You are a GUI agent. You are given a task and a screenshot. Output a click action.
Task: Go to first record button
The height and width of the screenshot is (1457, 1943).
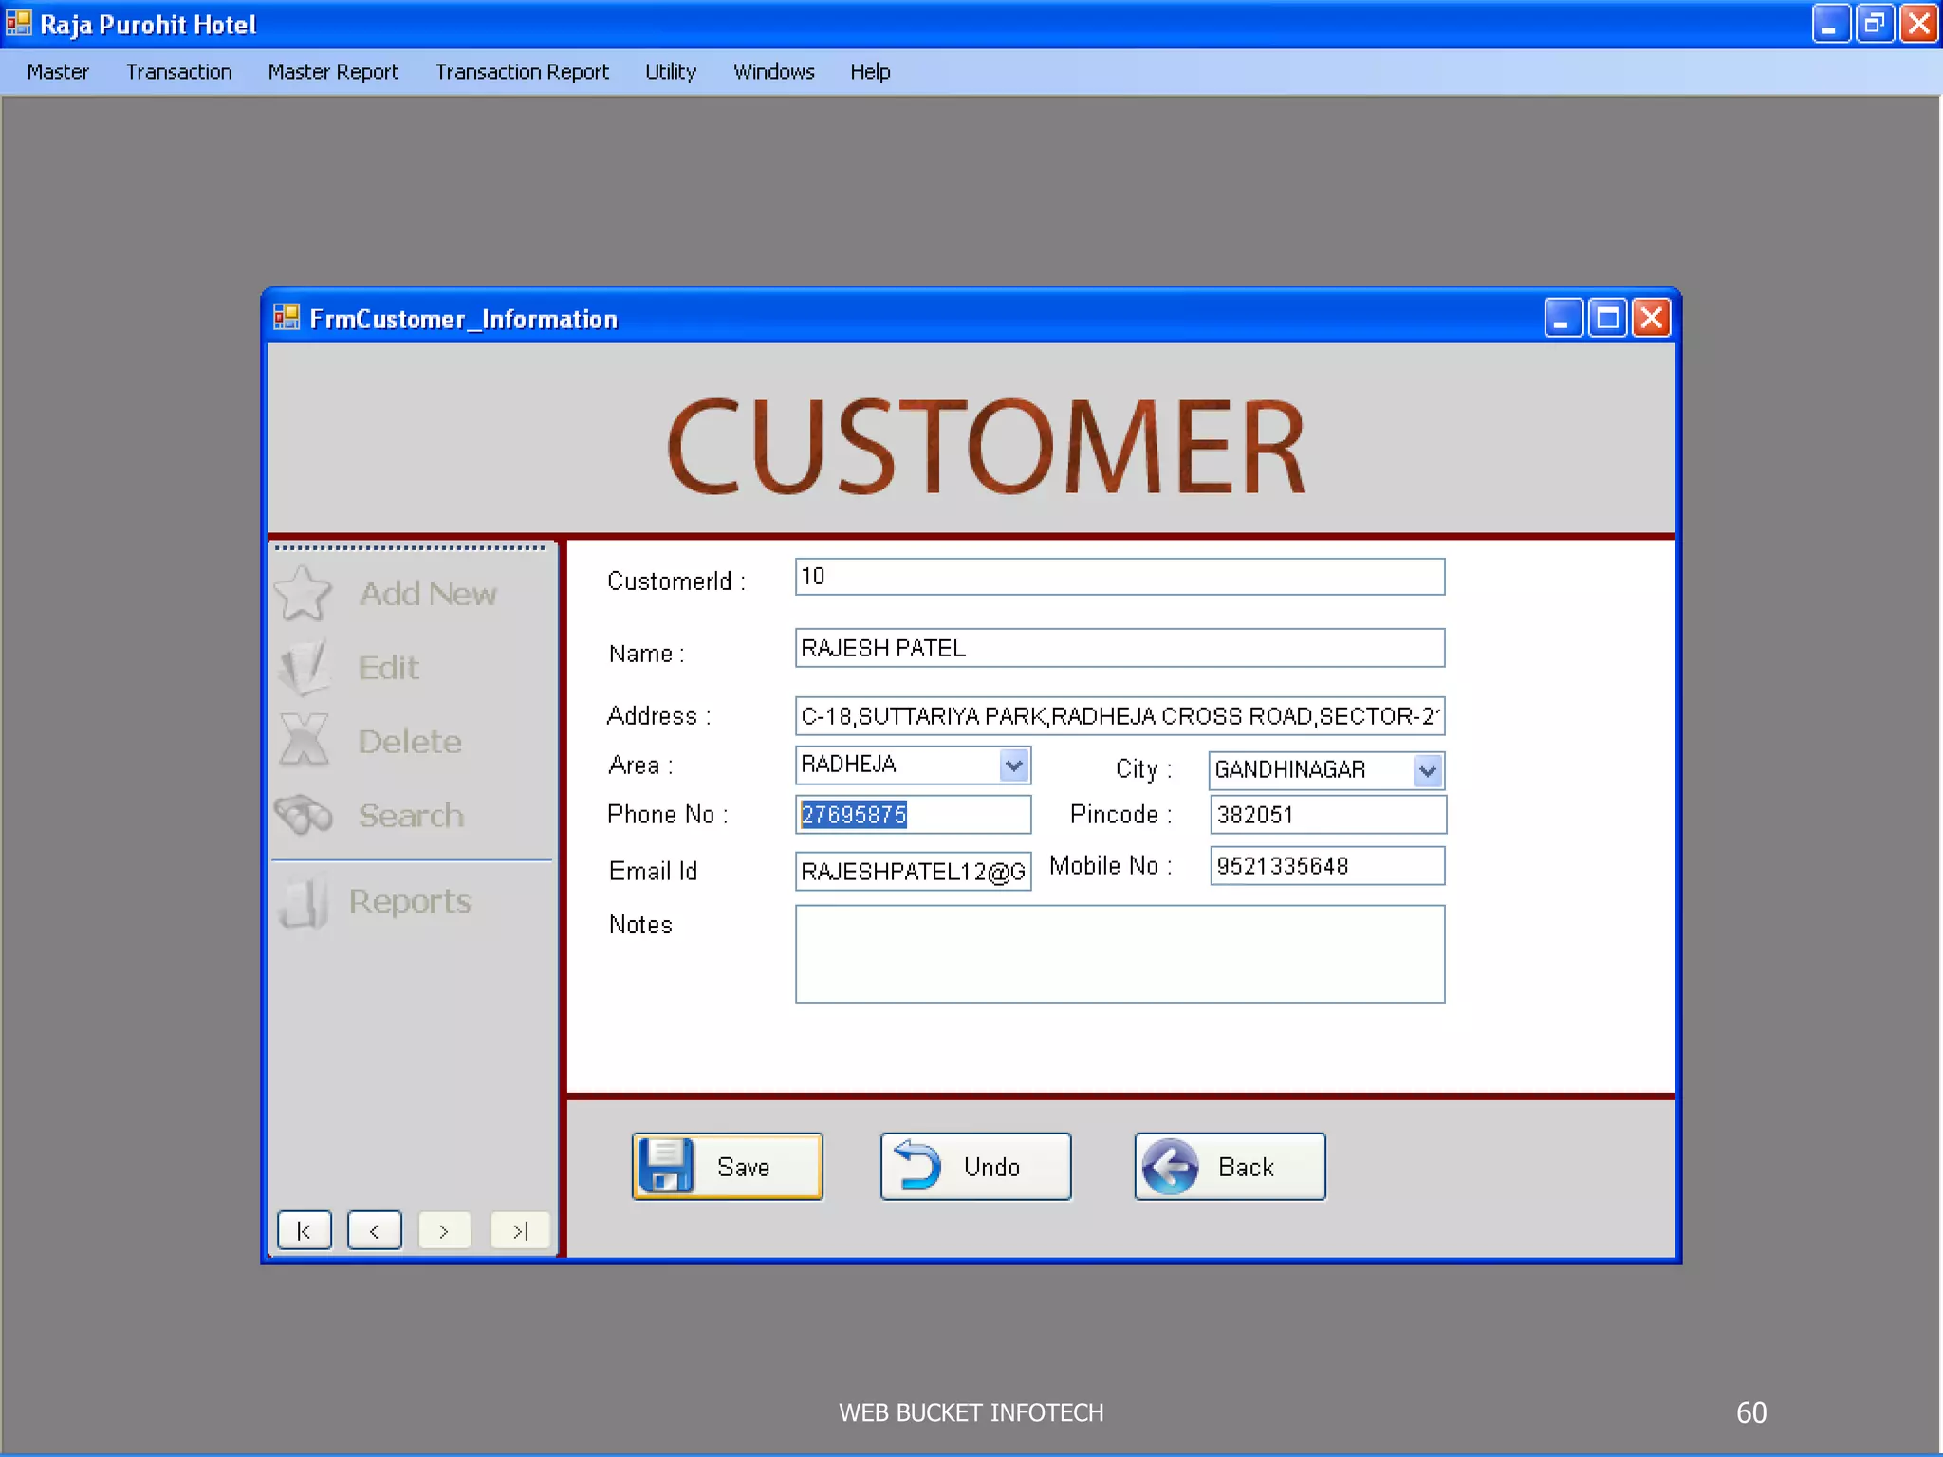click(305, 1230)
